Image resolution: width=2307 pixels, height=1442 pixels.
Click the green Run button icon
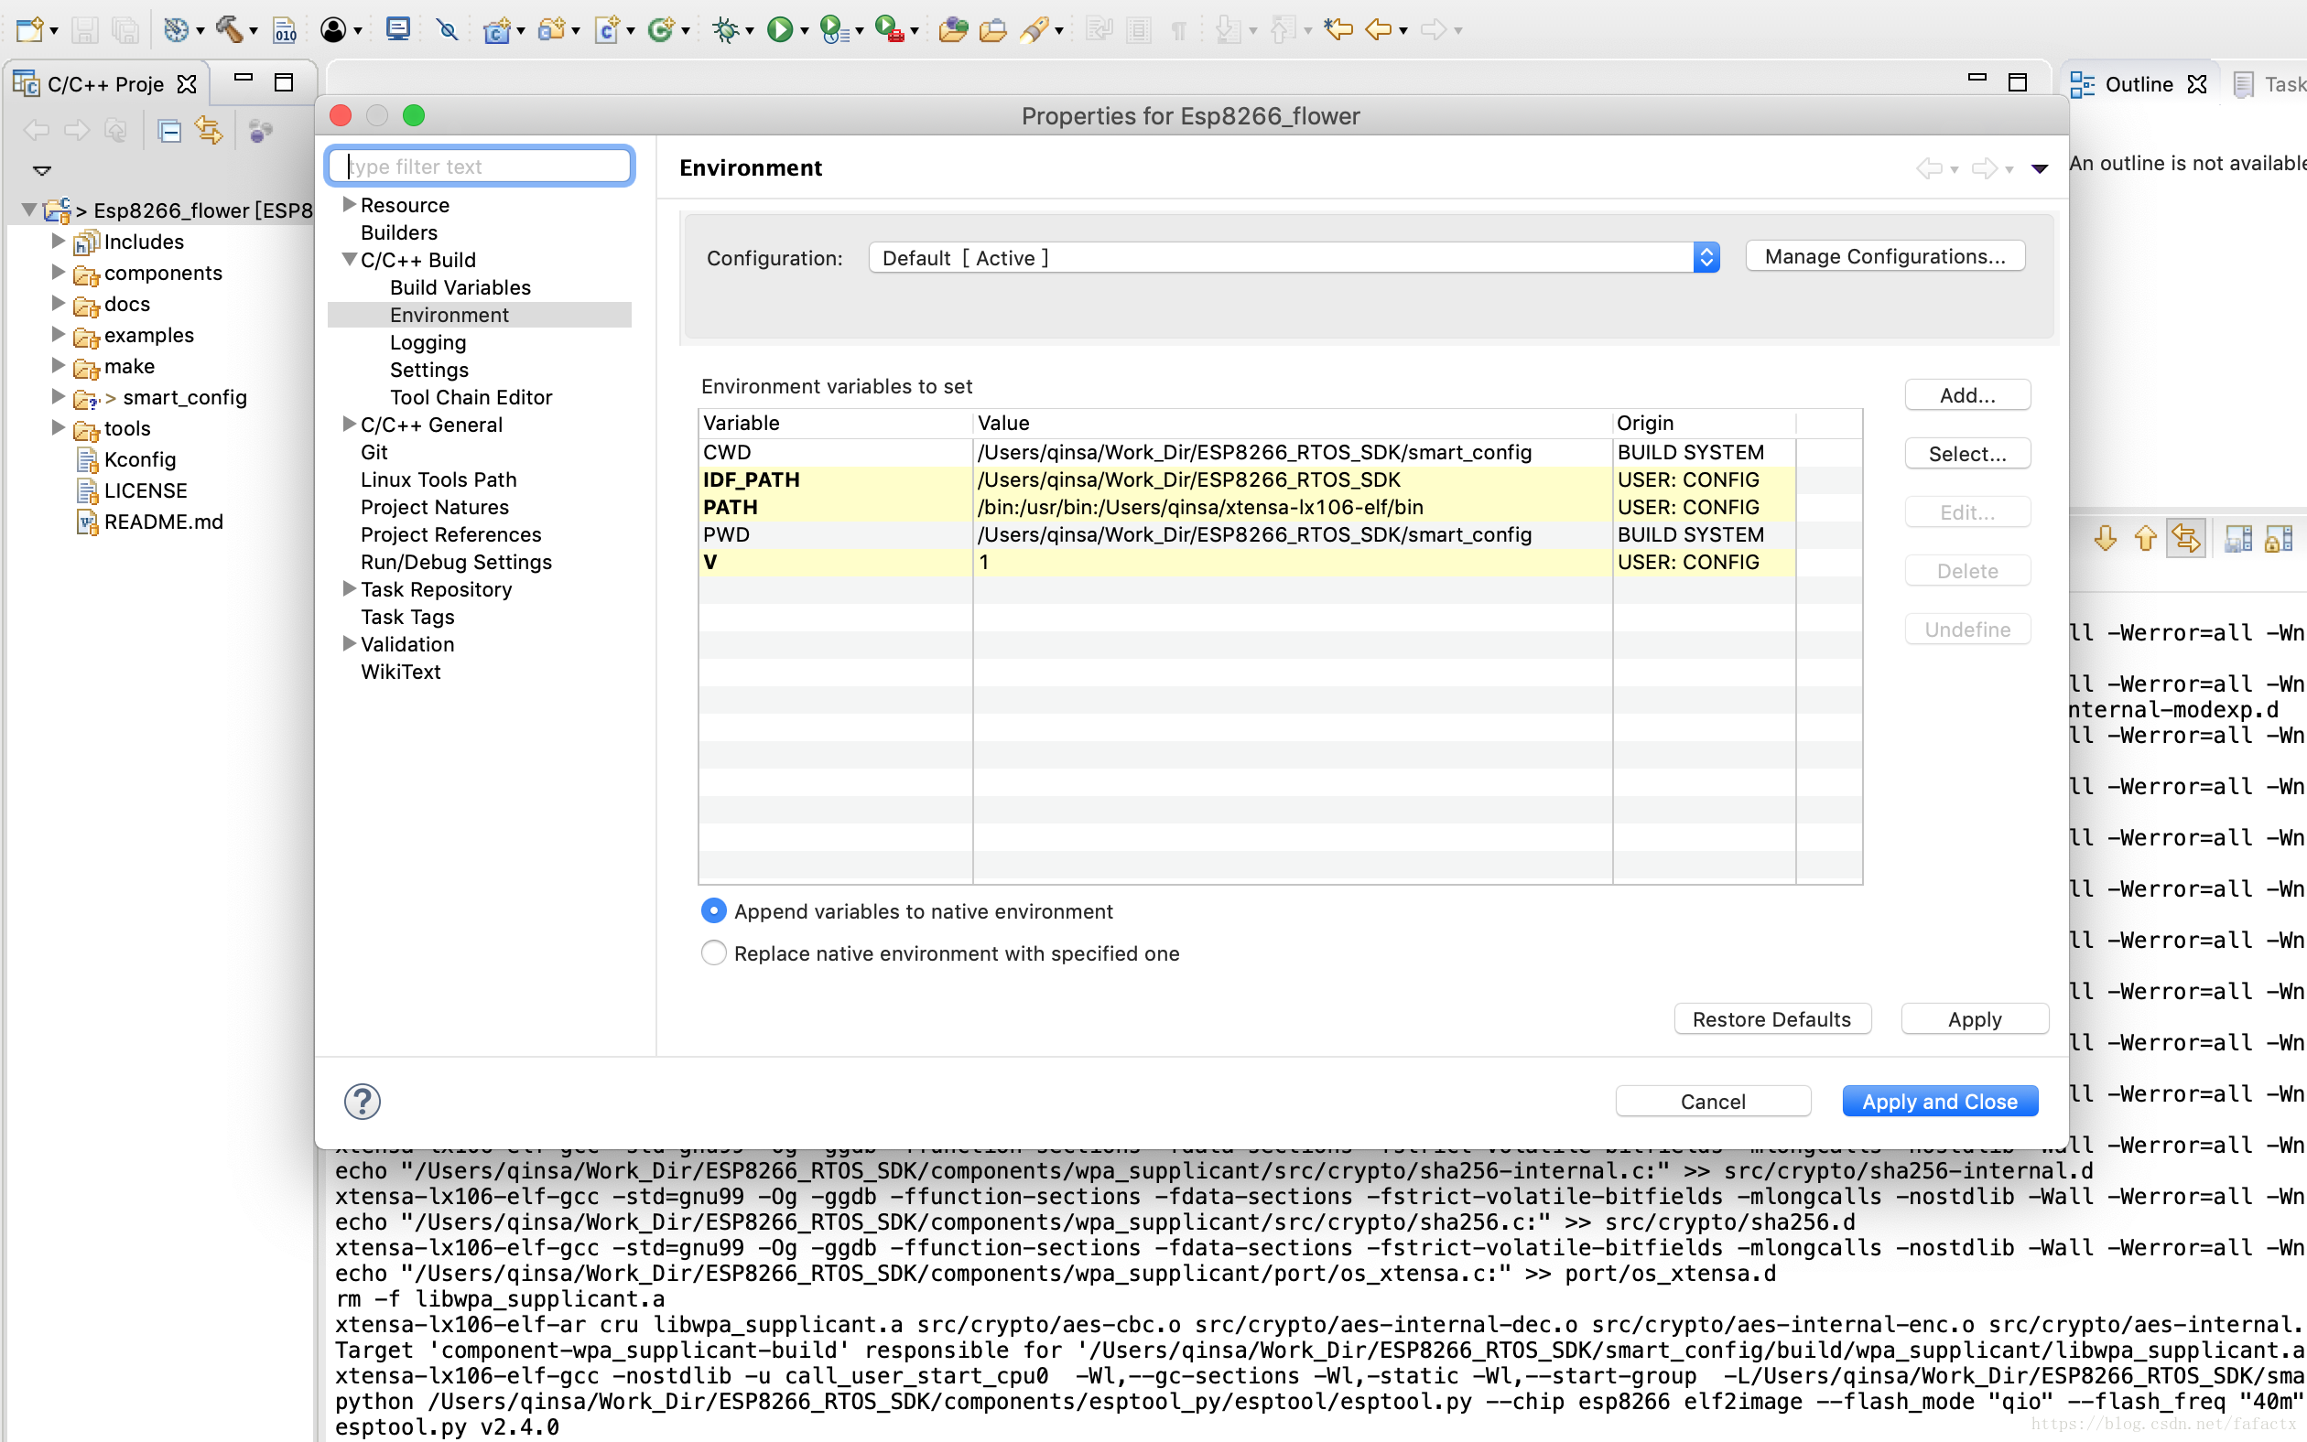point(779,29)
